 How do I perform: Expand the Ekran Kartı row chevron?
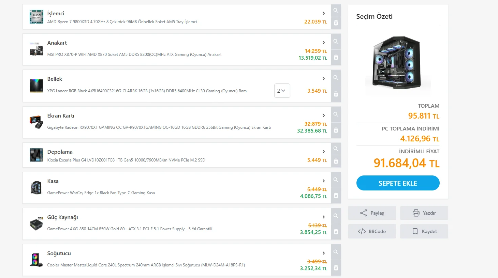click(324, 115)
